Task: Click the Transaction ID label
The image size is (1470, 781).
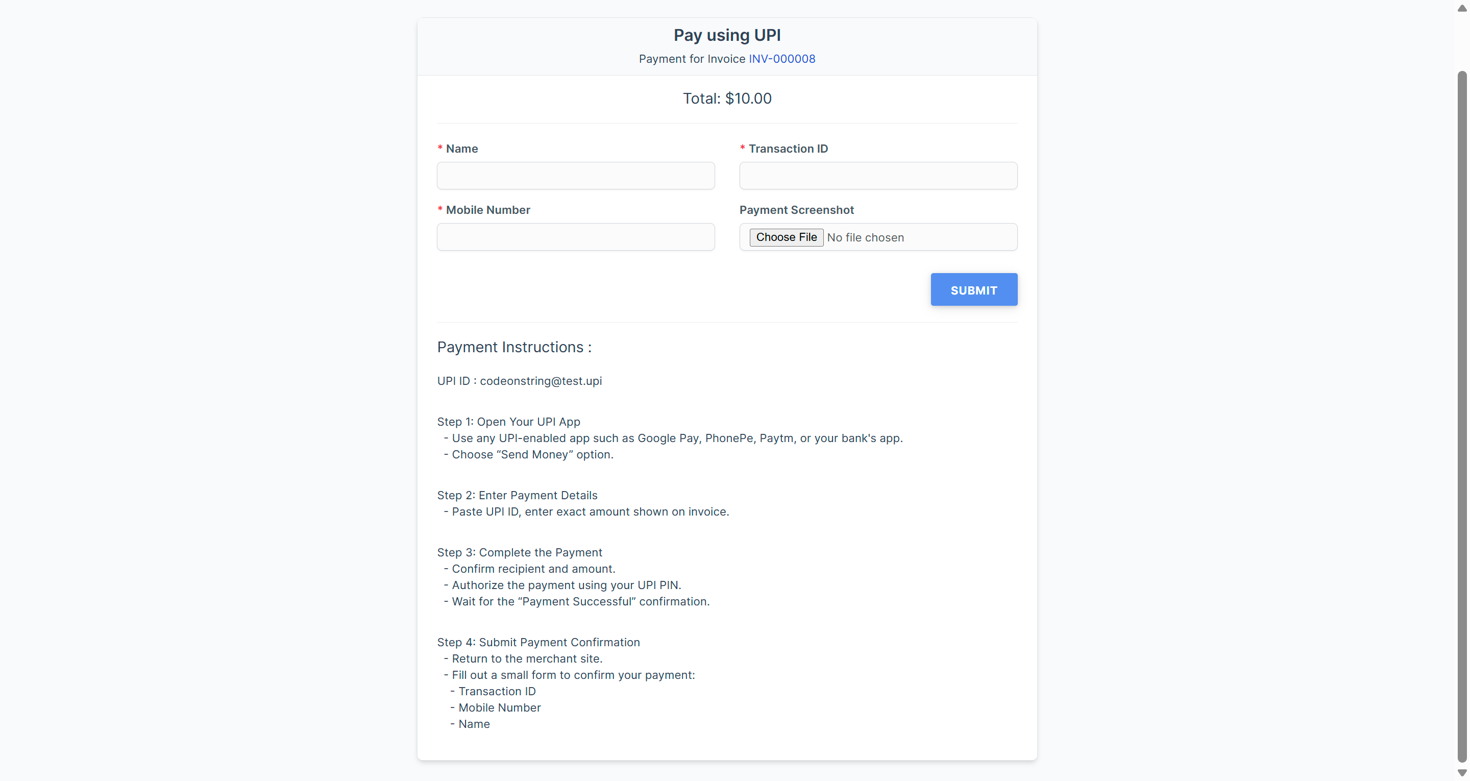Action: (x=788, y=149)
